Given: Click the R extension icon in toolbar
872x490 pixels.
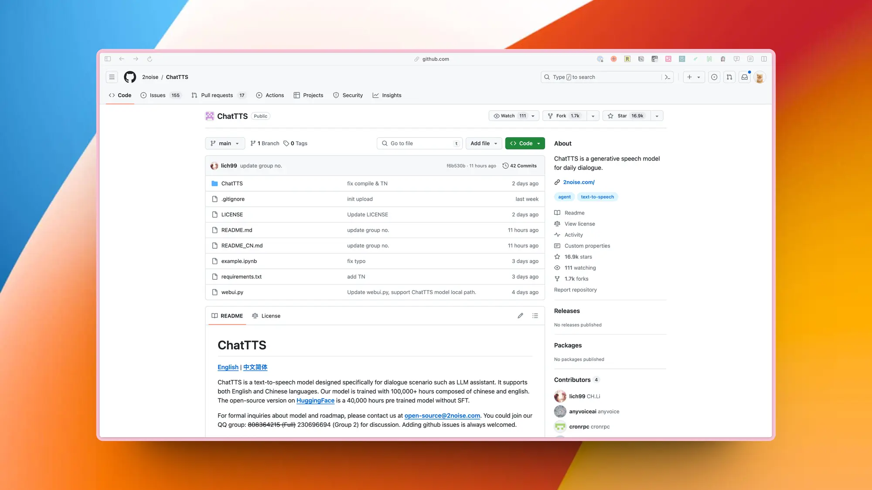Looking at the screenshot, I should click(x=627, y=59).
